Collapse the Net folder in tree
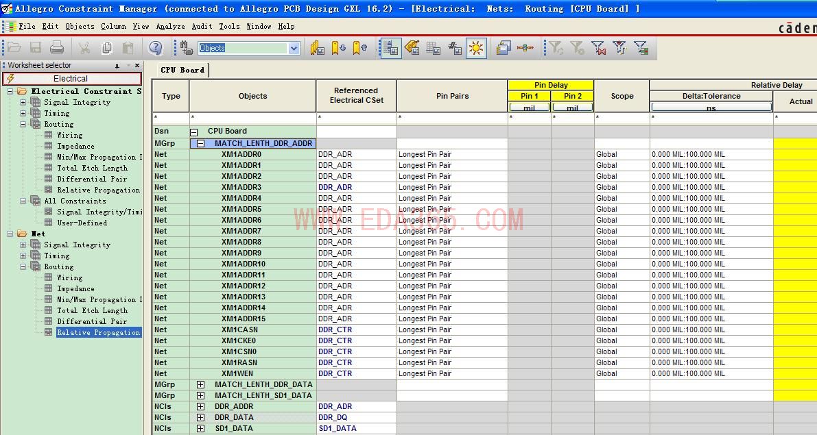Viewport: 817px width, 435px height. pyautogui.click(x=10, y=234)
